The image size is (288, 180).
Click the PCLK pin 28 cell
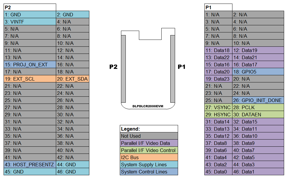(x=258, y=107)
